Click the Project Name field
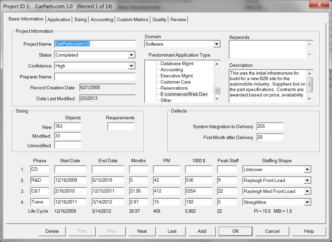This screenshot has height=242, width=332. click(95, 44)
